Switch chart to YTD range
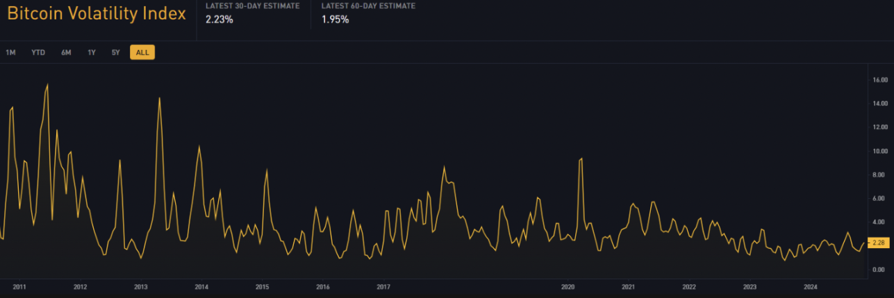This screenshot has width=894, height=298. [x=38, y=53]
